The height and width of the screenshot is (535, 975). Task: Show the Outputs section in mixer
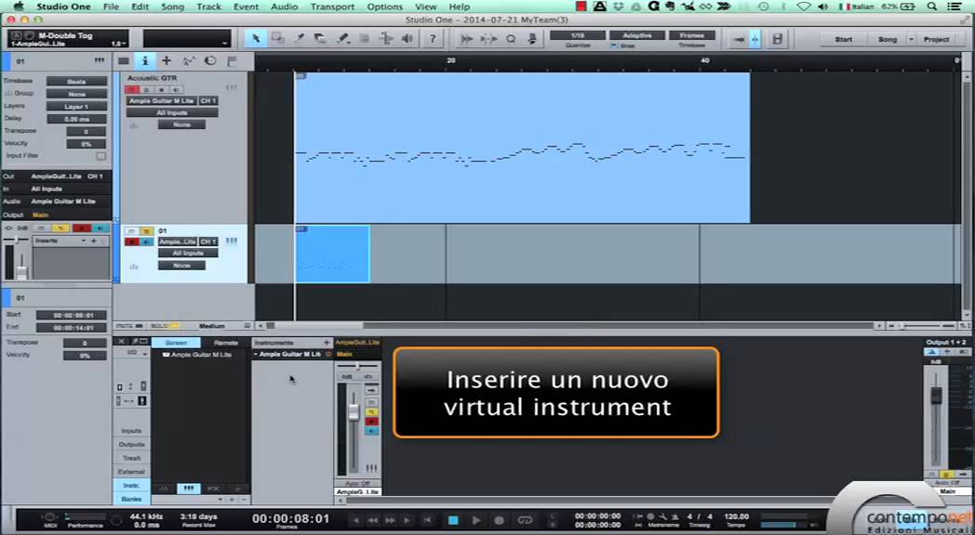point(131,444)
